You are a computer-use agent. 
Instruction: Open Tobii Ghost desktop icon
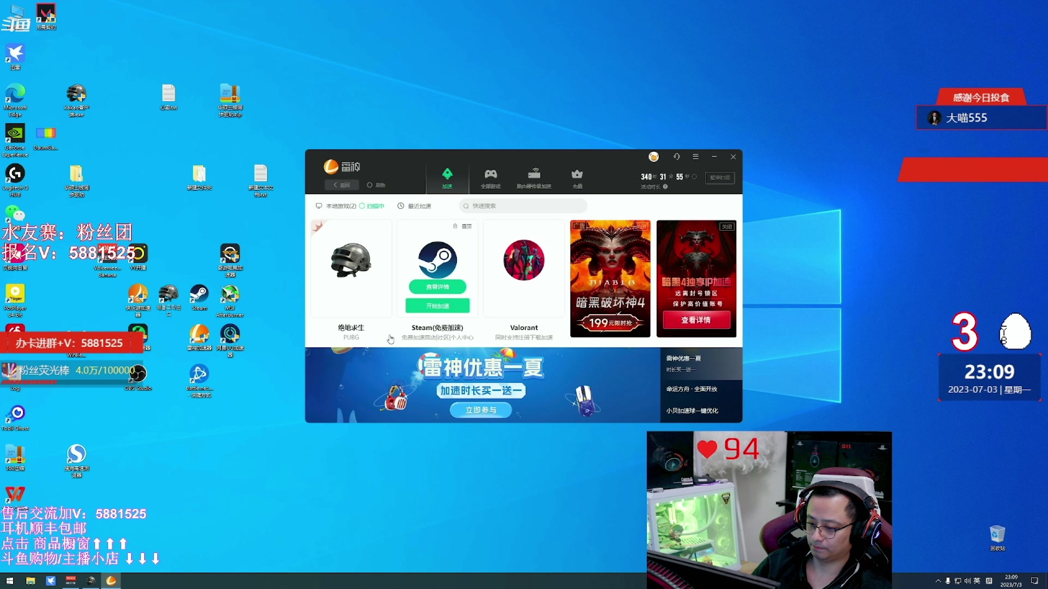(x=16, y=418)
